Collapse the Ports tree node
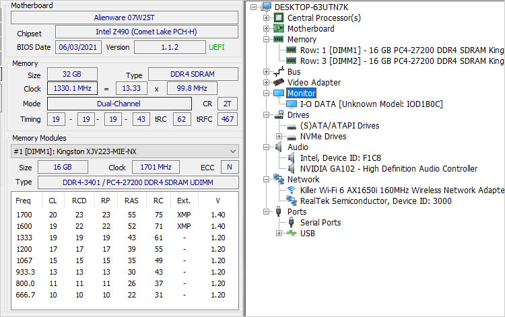Viewport: 505px width, 317px height. pos(266,211)
